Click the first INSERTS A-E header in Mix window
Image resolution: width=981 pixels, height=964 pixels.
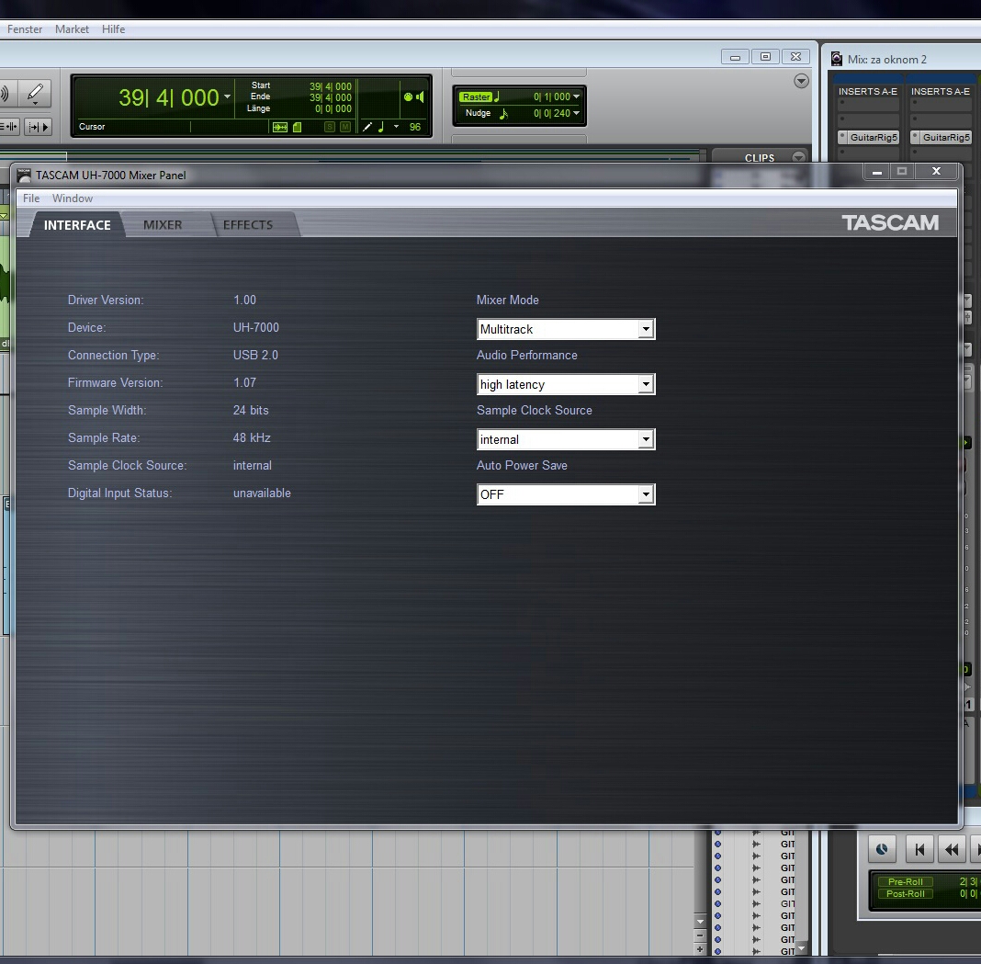[x=868, y=91]
